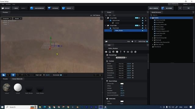The width and height of the screenshot is (195, 109).
Task: Open the Diffuse Color white swatch
Action: (122, 84)
